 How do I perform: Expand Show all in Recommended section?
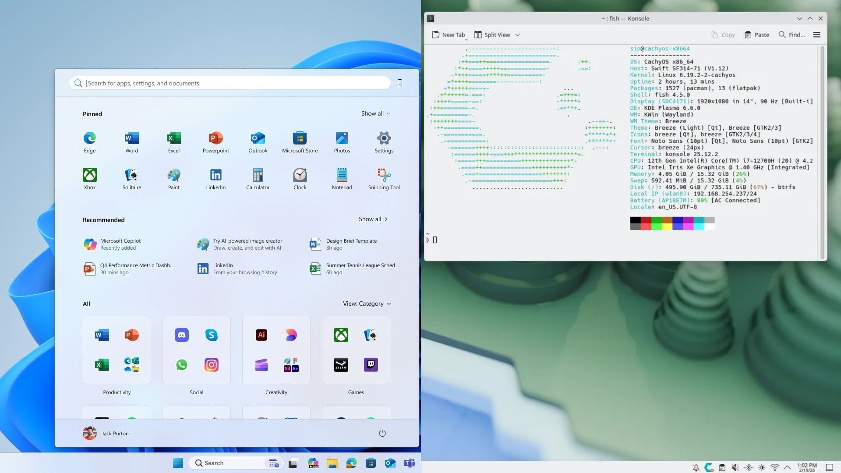pyautogui.click(x=373, y=219)
